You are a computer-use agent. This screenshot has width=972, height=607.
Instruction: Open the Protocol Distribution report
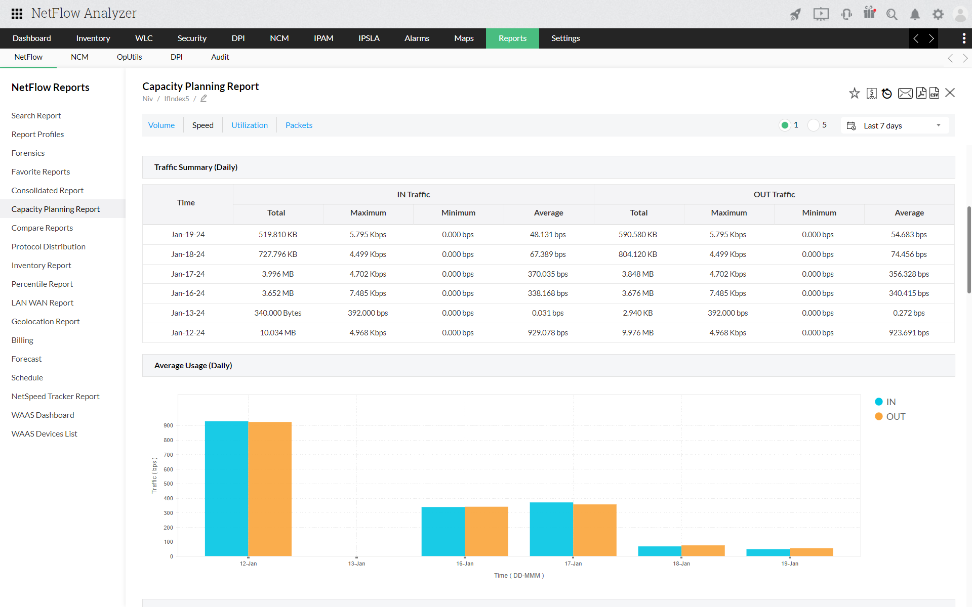tap(48, 246)
